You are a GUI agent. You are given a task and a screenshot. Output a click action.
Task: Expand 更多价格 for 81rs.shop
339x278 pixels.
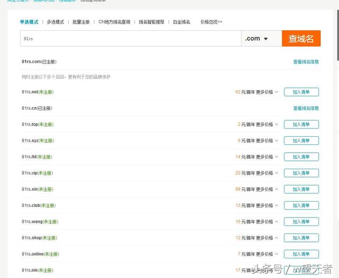(267, 238)
